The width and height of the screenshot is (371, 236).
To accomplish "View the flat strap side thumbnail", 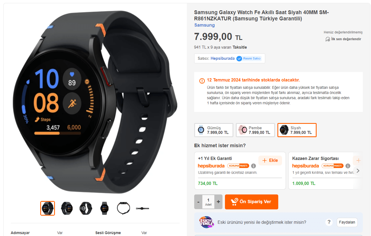I will [x=143, y=208].
